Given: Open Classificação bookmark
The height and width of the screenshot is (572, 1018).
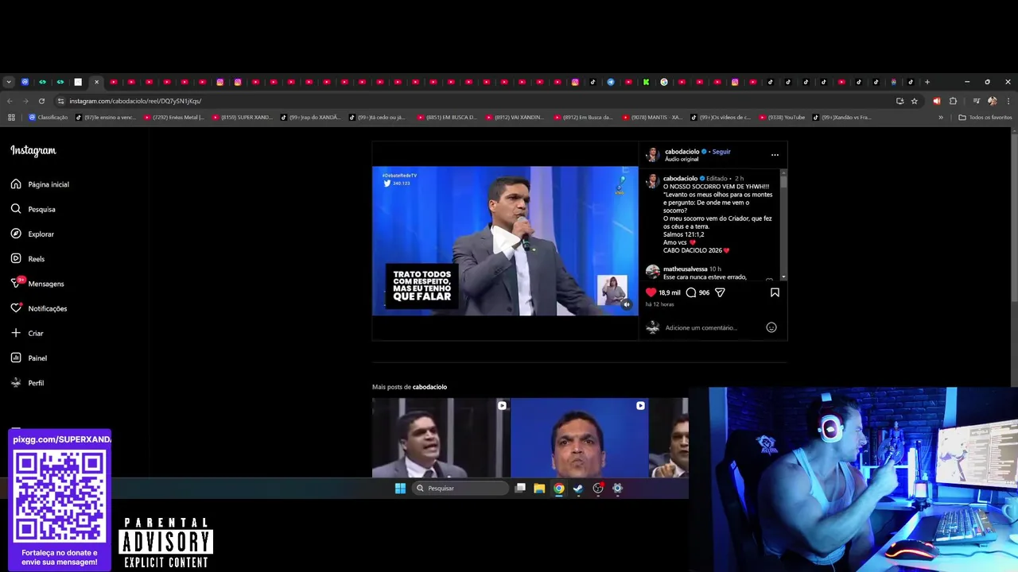Looking at the screenshot, I should point(49,118).
